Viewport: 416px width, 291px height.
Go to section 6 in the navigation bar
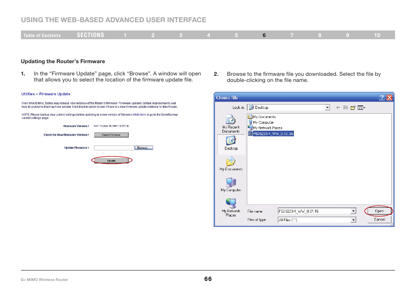[x=264, y=35]
